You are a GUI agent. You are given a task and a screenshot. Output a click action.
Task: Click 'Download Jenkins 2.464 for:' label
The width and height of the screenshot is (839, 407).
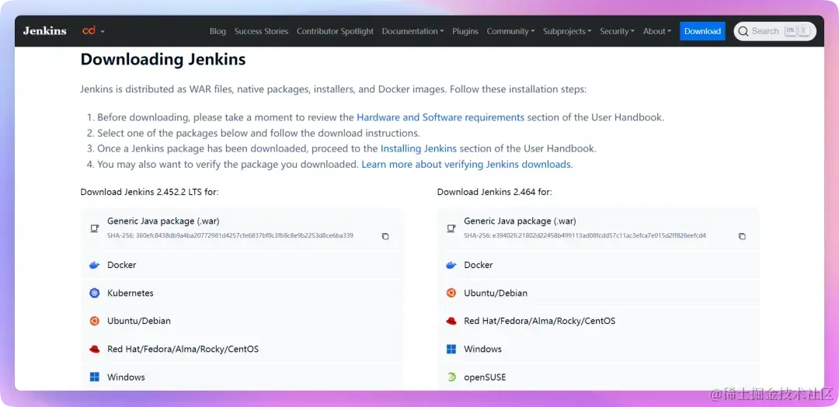tap(494, 192)
